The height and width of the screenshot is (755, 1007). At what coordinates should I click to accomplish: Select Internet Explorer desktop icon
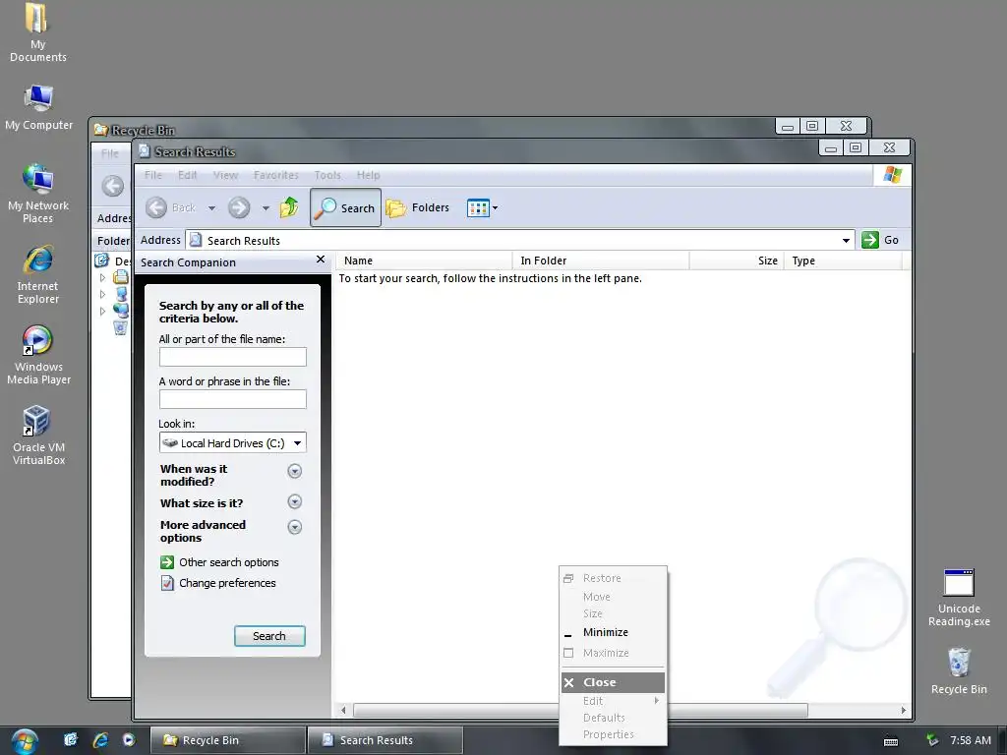pyautogui.click(x=38, y=274)
